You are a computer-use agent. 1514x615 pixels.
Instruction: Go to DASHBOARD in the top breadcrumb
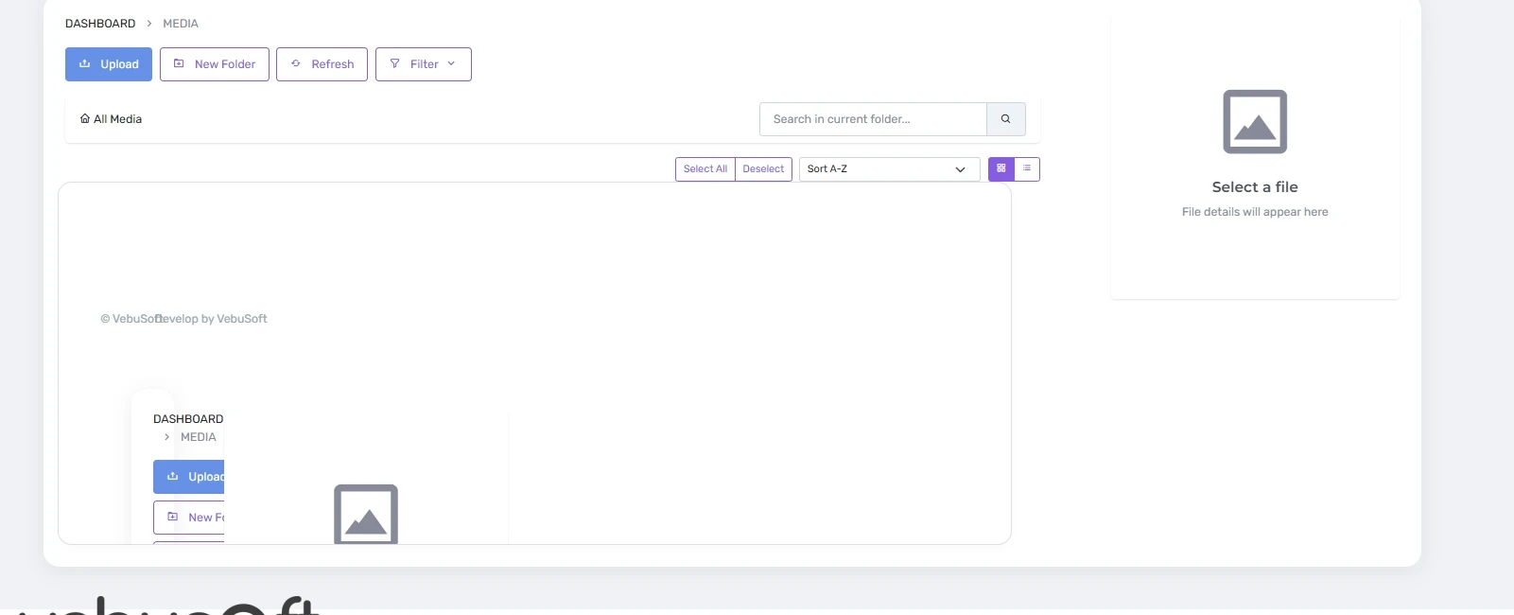coord(100,24)
